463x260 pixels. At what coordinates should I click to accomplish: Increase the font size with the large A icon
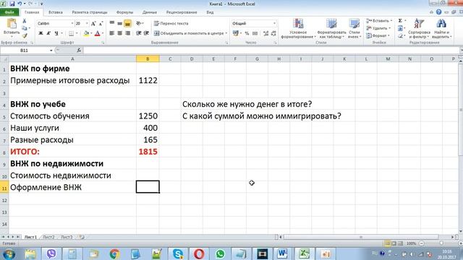tap(93, 23)
